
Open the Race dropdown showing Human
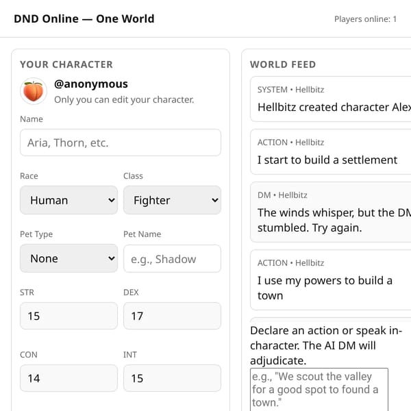pos(68,200)
